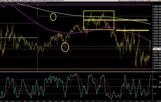Click the C:1825.56 close value in readout
This screenshot has width=161, height=102.
[x=5, y=2]
